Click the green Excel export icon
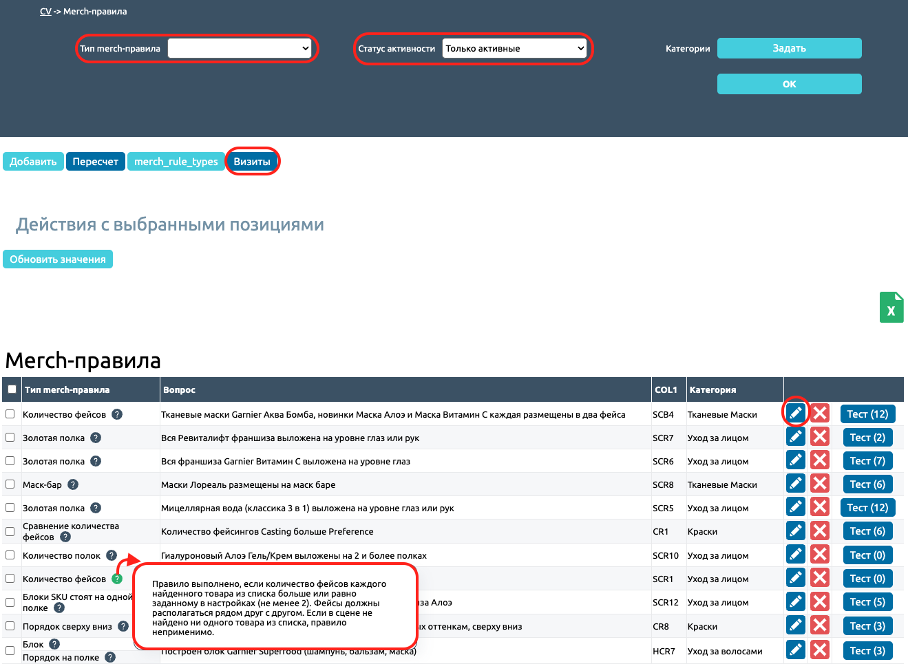 pyautogui.click(x=891, y=308)
